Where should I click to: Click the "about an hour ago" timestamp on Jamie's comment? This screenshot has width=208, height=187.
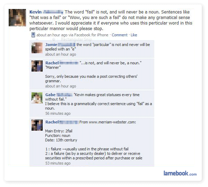61,54
